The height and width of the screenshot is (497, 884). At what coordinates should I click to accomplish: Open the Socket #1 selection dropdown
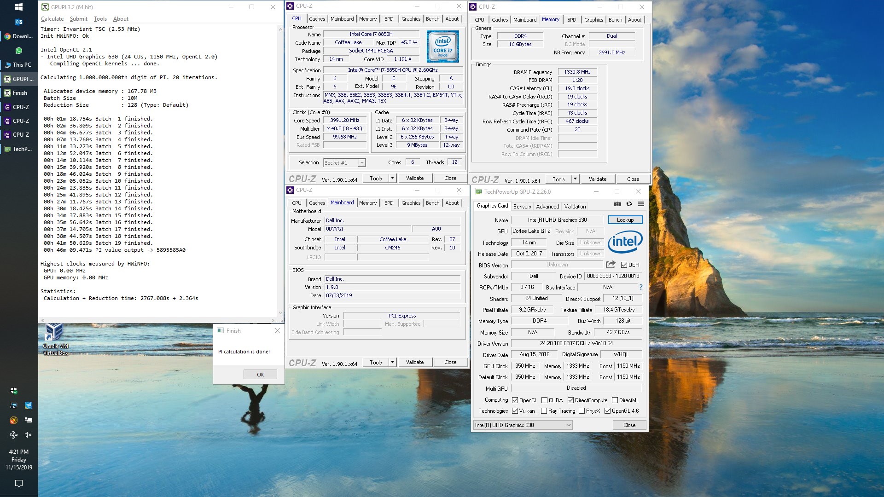(x=345, y=163)
